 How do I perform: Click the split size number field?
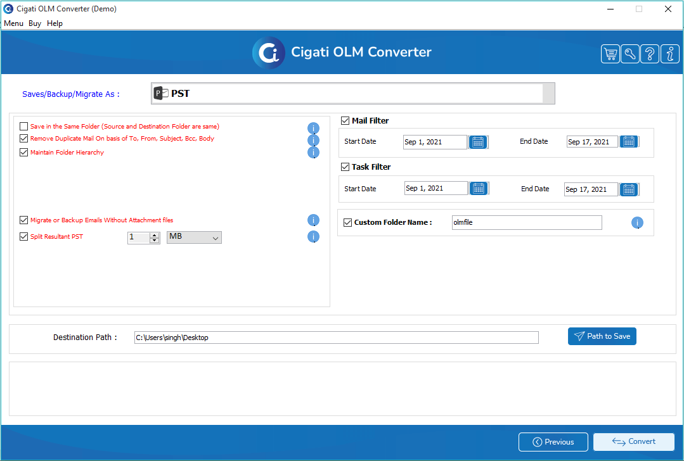[x=139, y=237]
